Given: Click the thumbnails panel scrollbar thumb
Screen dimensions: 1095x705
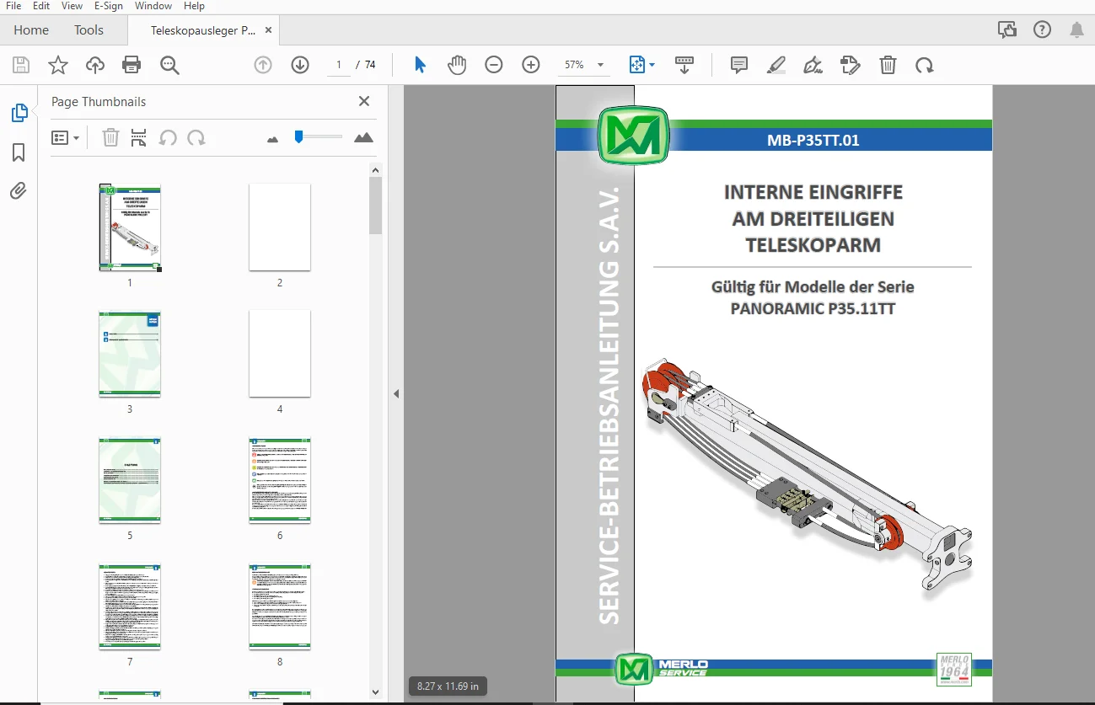Looking at the screenshot, I should (x=375, y=205).
